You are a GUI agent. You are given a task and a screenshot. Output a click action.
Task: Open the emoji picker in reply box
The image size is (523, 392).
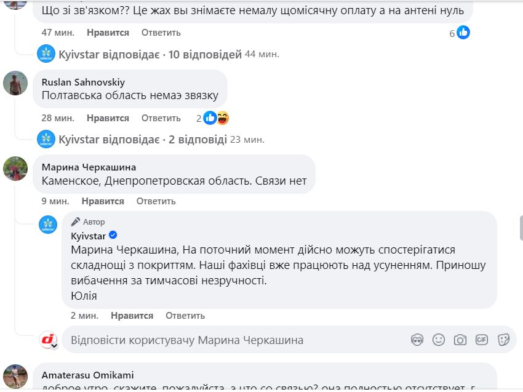click(439, 340)
